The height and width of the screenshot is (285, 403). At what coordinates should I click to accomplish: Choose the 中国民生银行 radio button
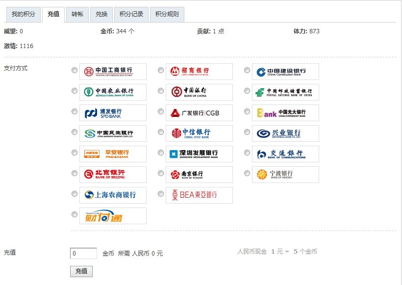pos(75,132)
